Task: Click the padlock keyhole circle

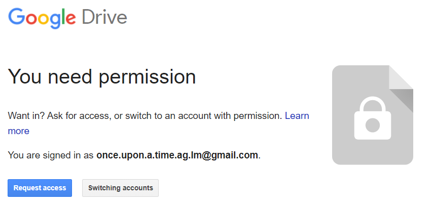Action: coord(373,126)
